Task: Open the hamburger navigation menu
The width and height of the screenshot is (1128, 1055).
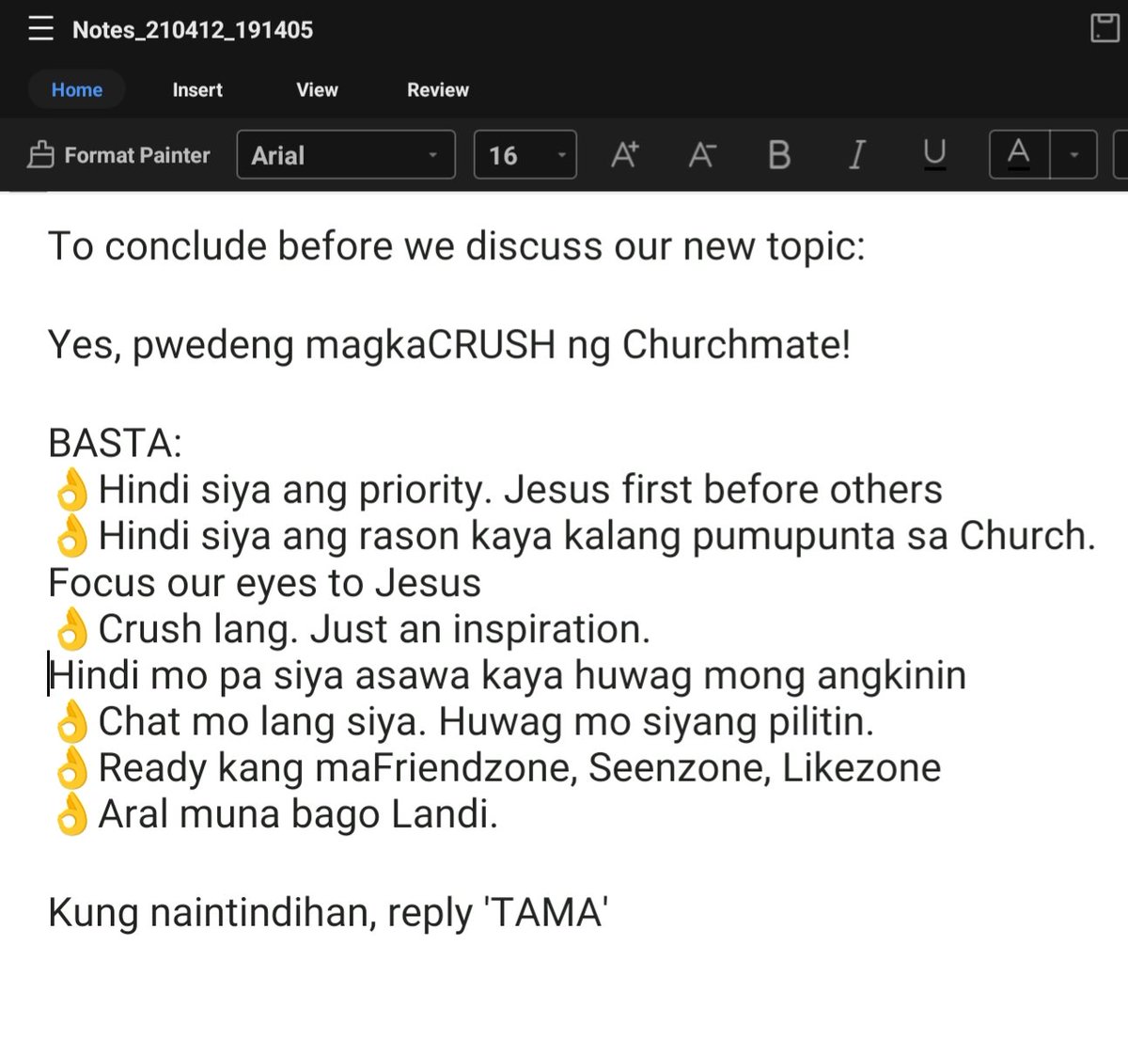Action: (x=40, y=29)
